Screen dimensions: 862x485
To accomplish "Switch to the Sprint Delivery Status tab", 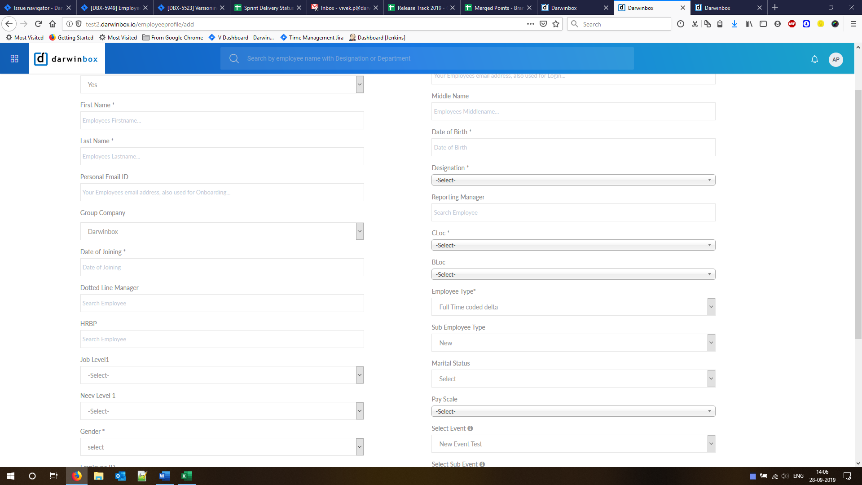I will pyautogui.click(x=268, y=8).
